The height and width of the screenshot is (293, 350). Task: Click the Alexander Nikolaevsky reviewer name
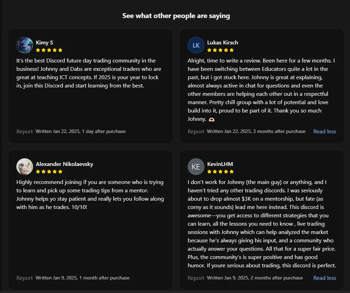(x=64, y=164)
